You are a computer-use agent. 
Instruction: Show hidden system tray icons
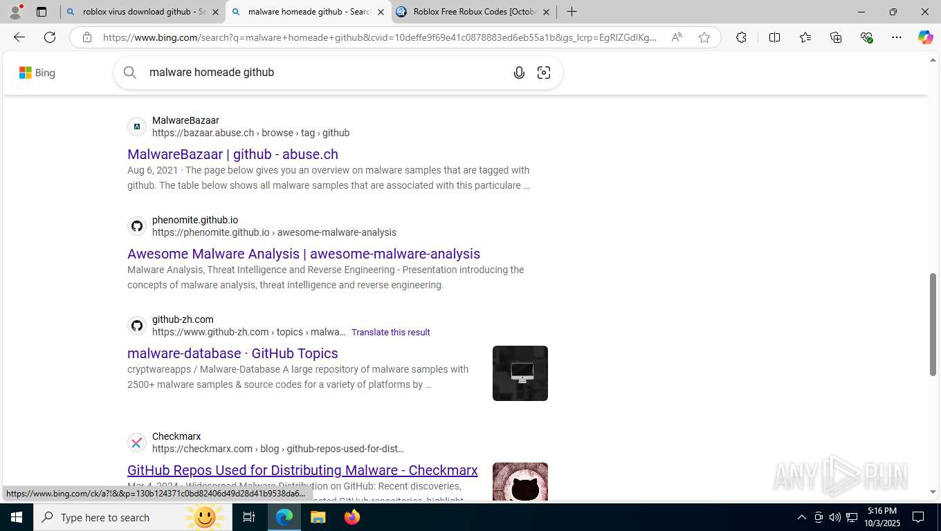tap(802, 517)
